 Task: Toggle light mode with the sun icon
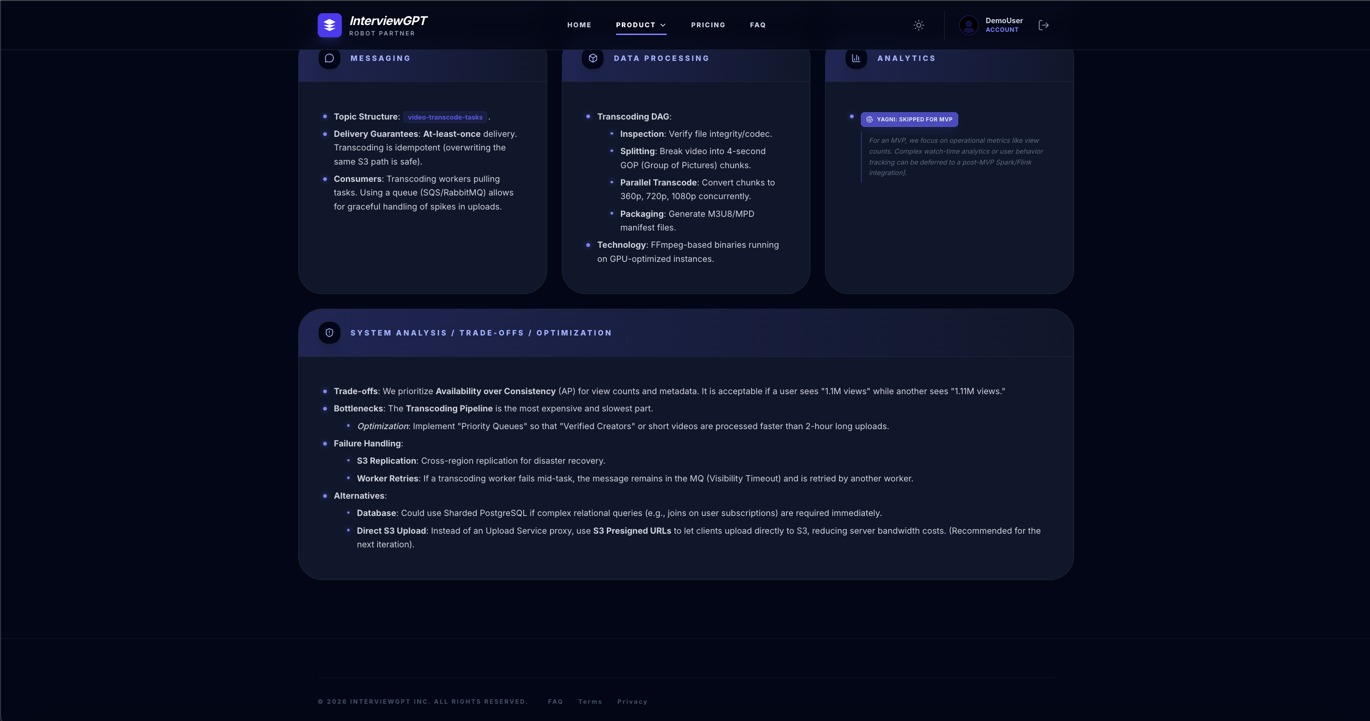[919, 25]
